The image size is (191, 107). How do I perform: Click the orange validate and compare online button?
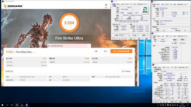[x=121, y=51]
